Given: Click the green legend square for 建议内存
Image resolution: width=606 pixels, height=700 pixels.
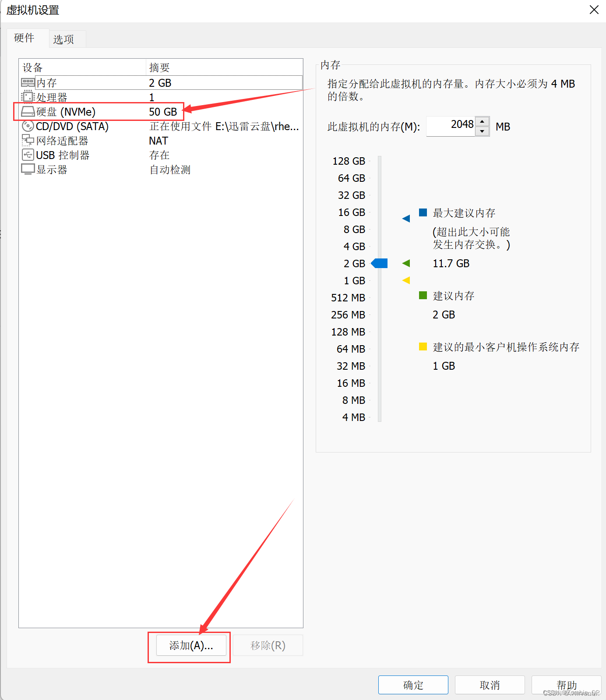Looking at the screenshot, I should point(423,295).
